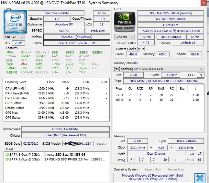
Task: Click the Freq column header in memory table
Action: [x=119, y=89]
